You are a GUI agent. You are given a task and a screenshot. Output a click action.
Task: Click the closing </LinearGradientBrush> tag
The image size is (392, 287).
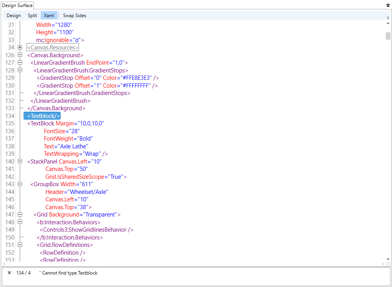click(60, 101)
